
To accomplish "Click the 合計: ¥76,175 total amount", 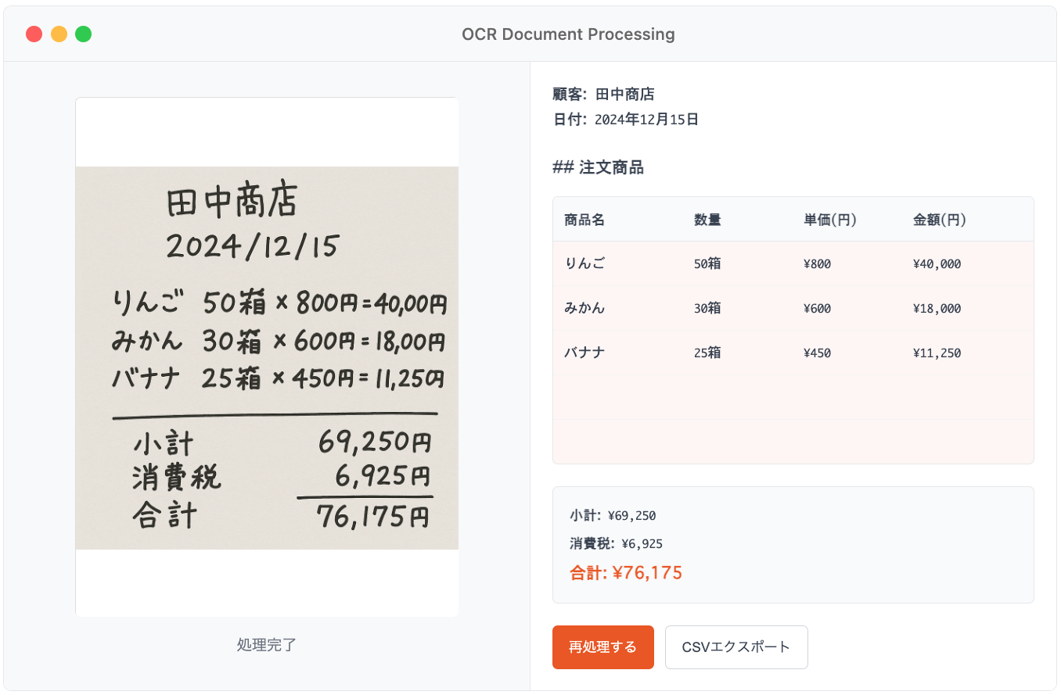I will pyautogui.click(x=624, y=572).
